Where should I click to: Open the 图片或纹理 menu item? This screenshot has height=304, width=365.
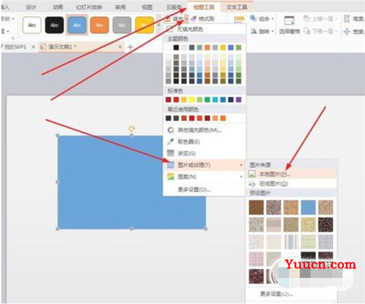(x=204, y=165)
